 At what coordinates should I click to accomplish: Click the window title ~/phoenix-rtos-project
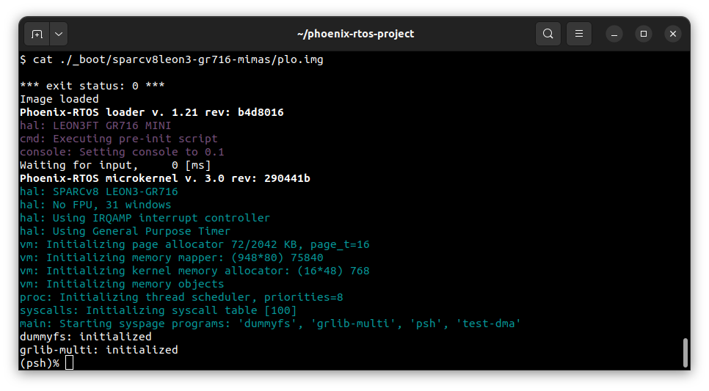[355, 34]
